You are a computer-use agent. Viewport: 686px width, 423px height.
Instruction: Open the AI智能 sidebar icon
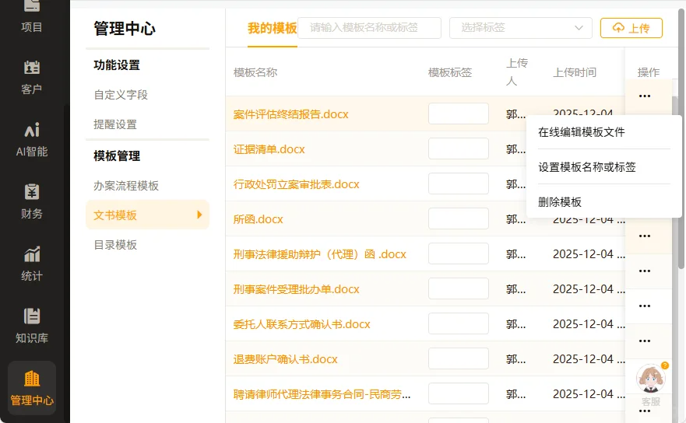point(32,139)
